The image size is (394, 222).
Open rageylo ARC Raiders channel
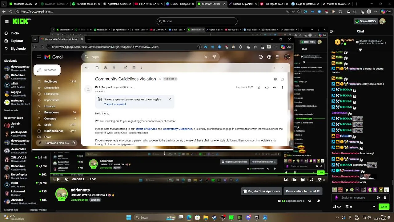click(17, 94)
